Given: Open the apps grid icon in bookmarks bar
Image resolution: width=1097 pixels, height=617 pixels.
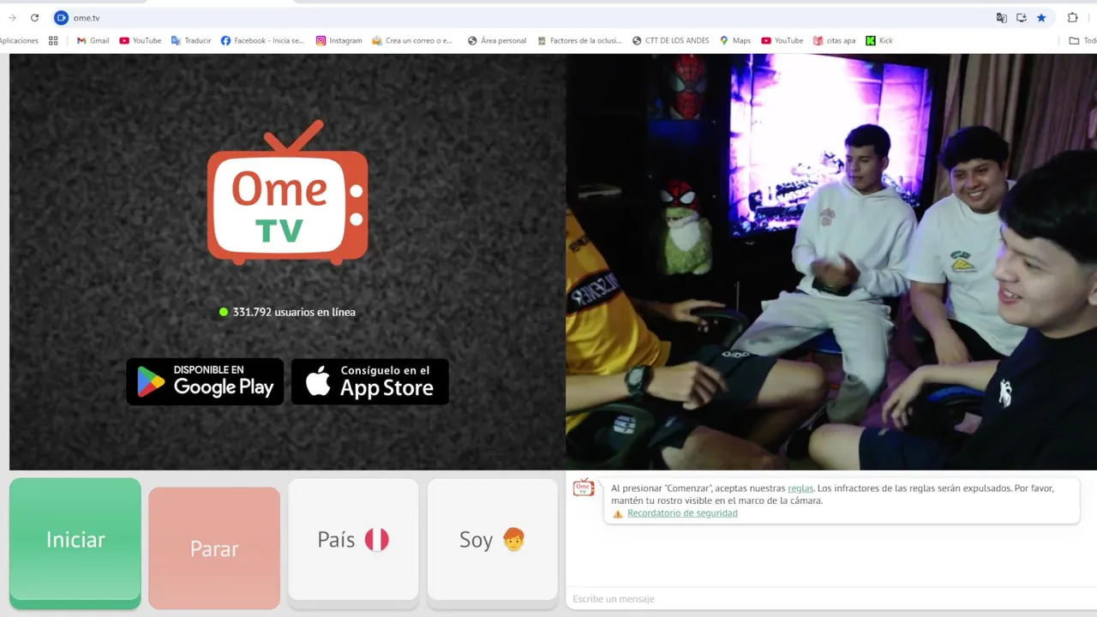Looking at the screenshot, I should pos(53,40).
